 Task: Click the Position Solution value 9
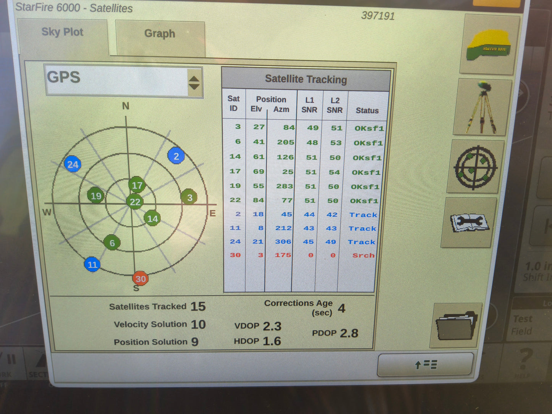pos(195,341)
